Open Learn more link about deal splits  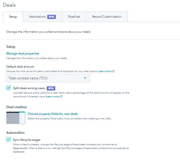53,96
